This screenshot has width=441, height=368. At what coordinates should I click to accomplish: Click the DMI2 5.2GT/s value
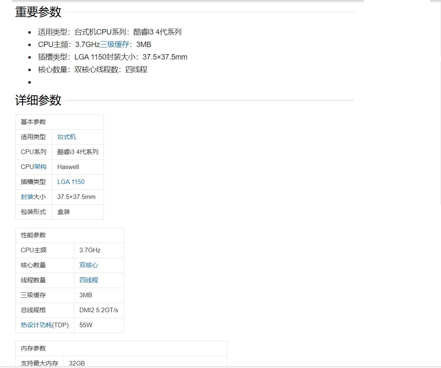pyautogui.click(x=99, y=310)
